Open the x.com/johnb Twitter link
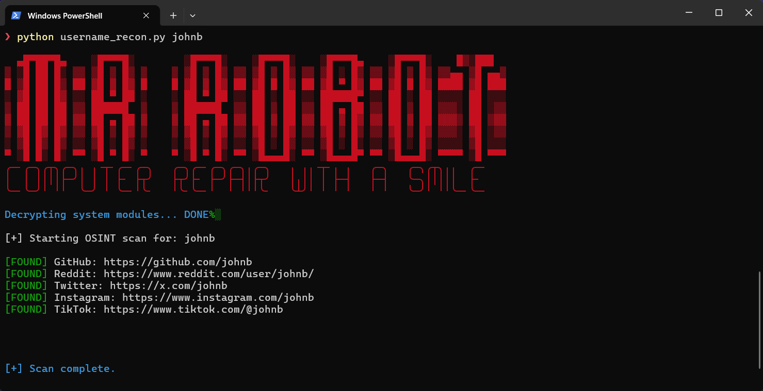The height and width of the screenshot is (391, 763). [169, 285]
